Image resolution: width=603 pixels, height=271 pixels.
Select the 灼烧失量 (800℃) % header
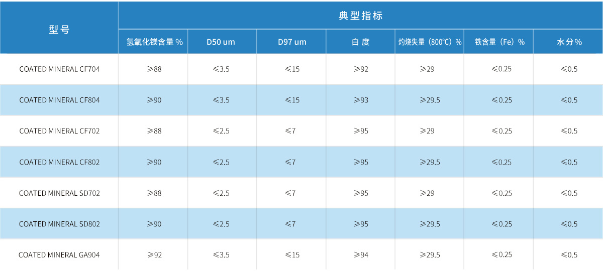(x=429, y=42)
